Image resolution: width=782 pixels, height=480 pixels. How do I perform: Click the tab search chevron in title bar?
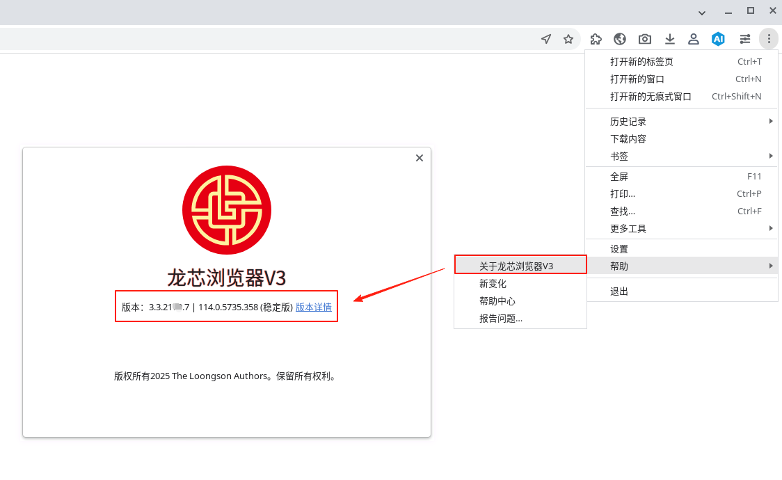click(x=702, y=13)
